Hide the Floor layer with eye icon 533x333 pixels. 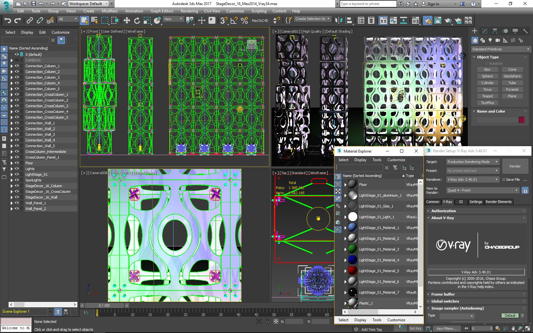tap(17, 163)
